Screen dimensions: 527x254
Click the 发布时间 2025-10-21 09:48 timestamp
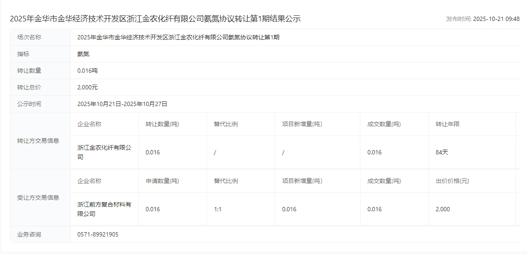coord(482,19)
